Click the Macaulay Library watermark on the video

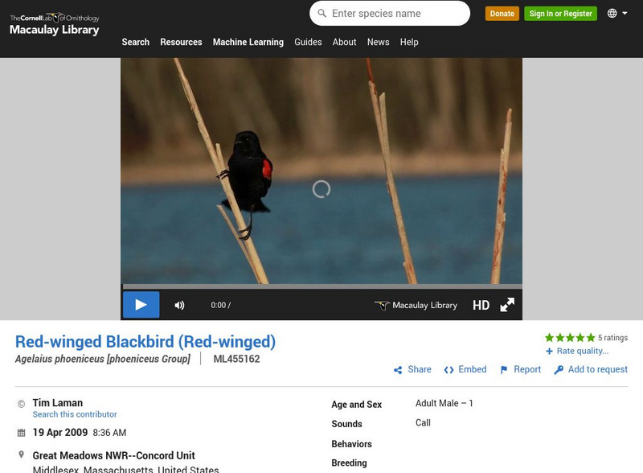[x=415, y=305]
